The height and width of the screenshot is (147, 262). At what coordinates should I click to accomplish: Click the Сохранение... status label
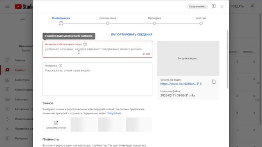pyautogui.click(x=198, y=7)
